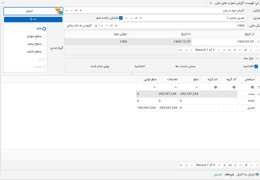Click minus icon beside تعدیل شماره 1 field
The image size is (260, 180).
pyautogui.click(x=131, y=18)
